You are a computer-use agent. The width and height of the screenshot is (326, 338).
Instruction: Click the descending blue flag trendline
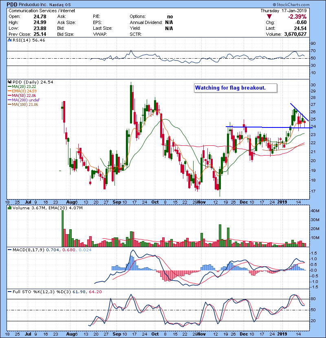tap(300, 112)
